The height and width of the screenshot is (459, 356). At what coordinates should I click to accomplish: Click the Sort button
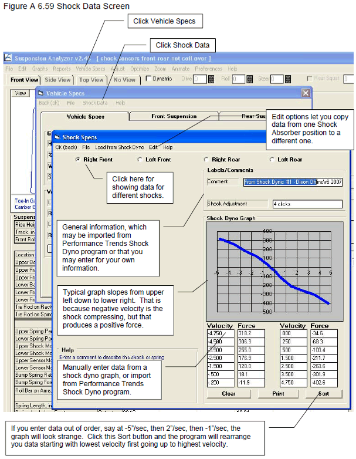(x=324, y=394)
